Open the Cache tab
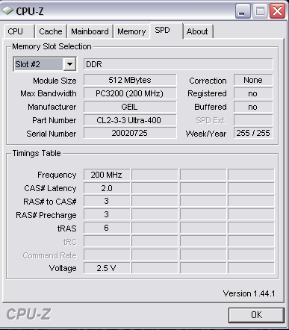289x330 pixels. point(51,31)
